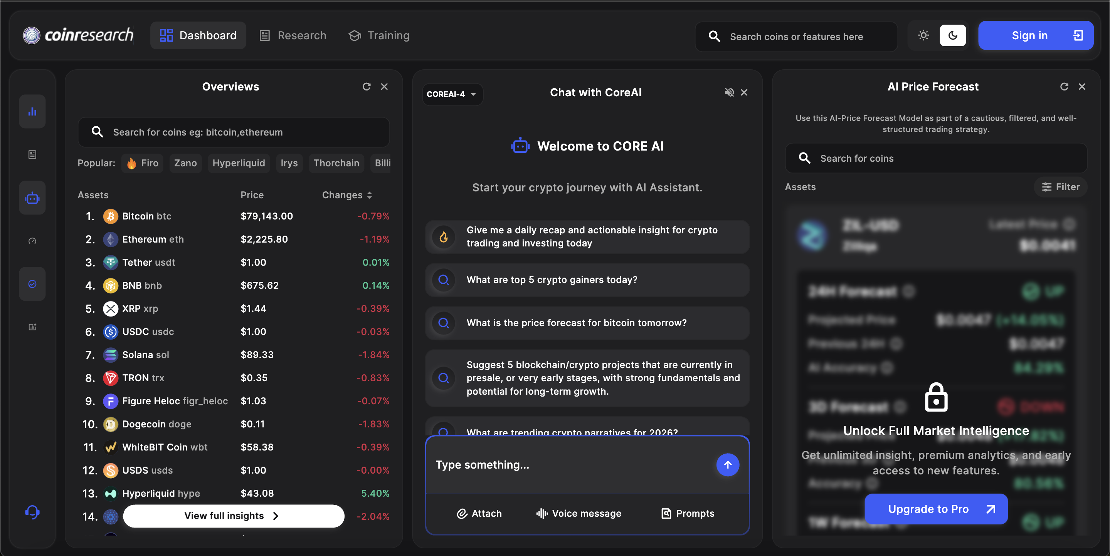The image size is (1110, 556).
Task: Click the Hyperliquid coin icon in list
Action: tap(111, 494)
